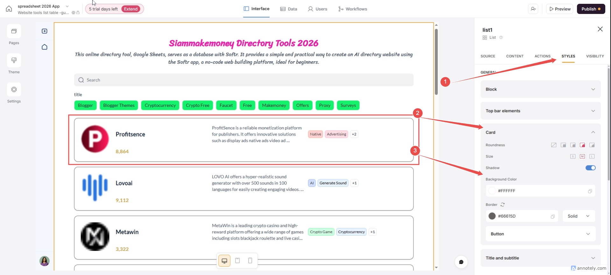Open the Theme settings icon

(x=14, y=60)
